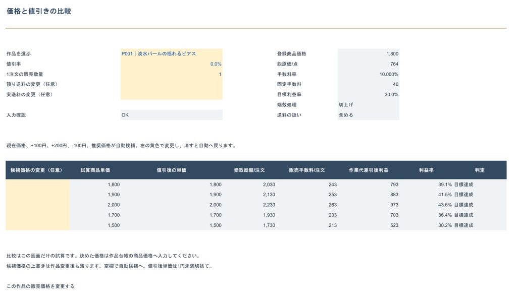Screen dimensions: 517x300
Task: Click the 価格と値引きの比較 page title
Action: click(x=39, y=11)
